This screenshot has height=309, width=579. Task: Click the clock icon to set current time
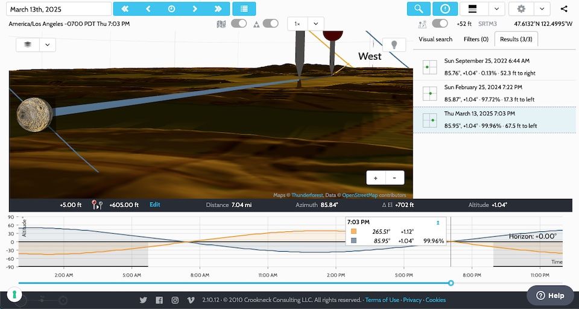click(x=171, y=9)
